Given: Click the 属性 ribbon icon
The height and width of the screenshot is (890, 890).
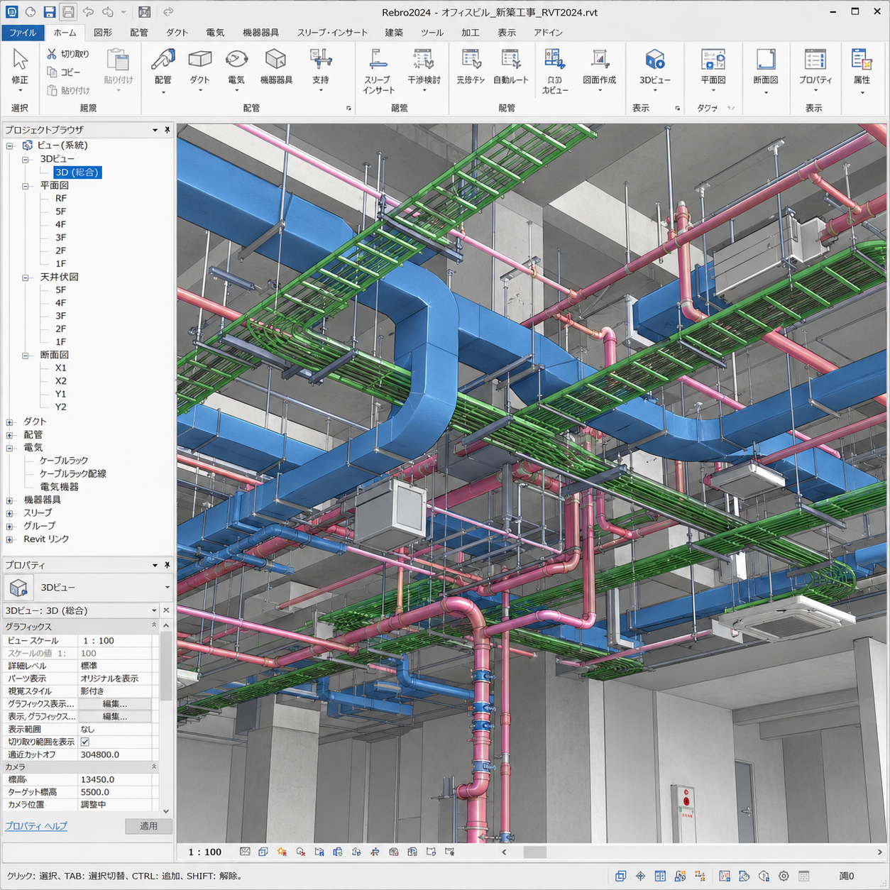Looking at the screenshot, I should pyautogui.click(x=862, y=60).
